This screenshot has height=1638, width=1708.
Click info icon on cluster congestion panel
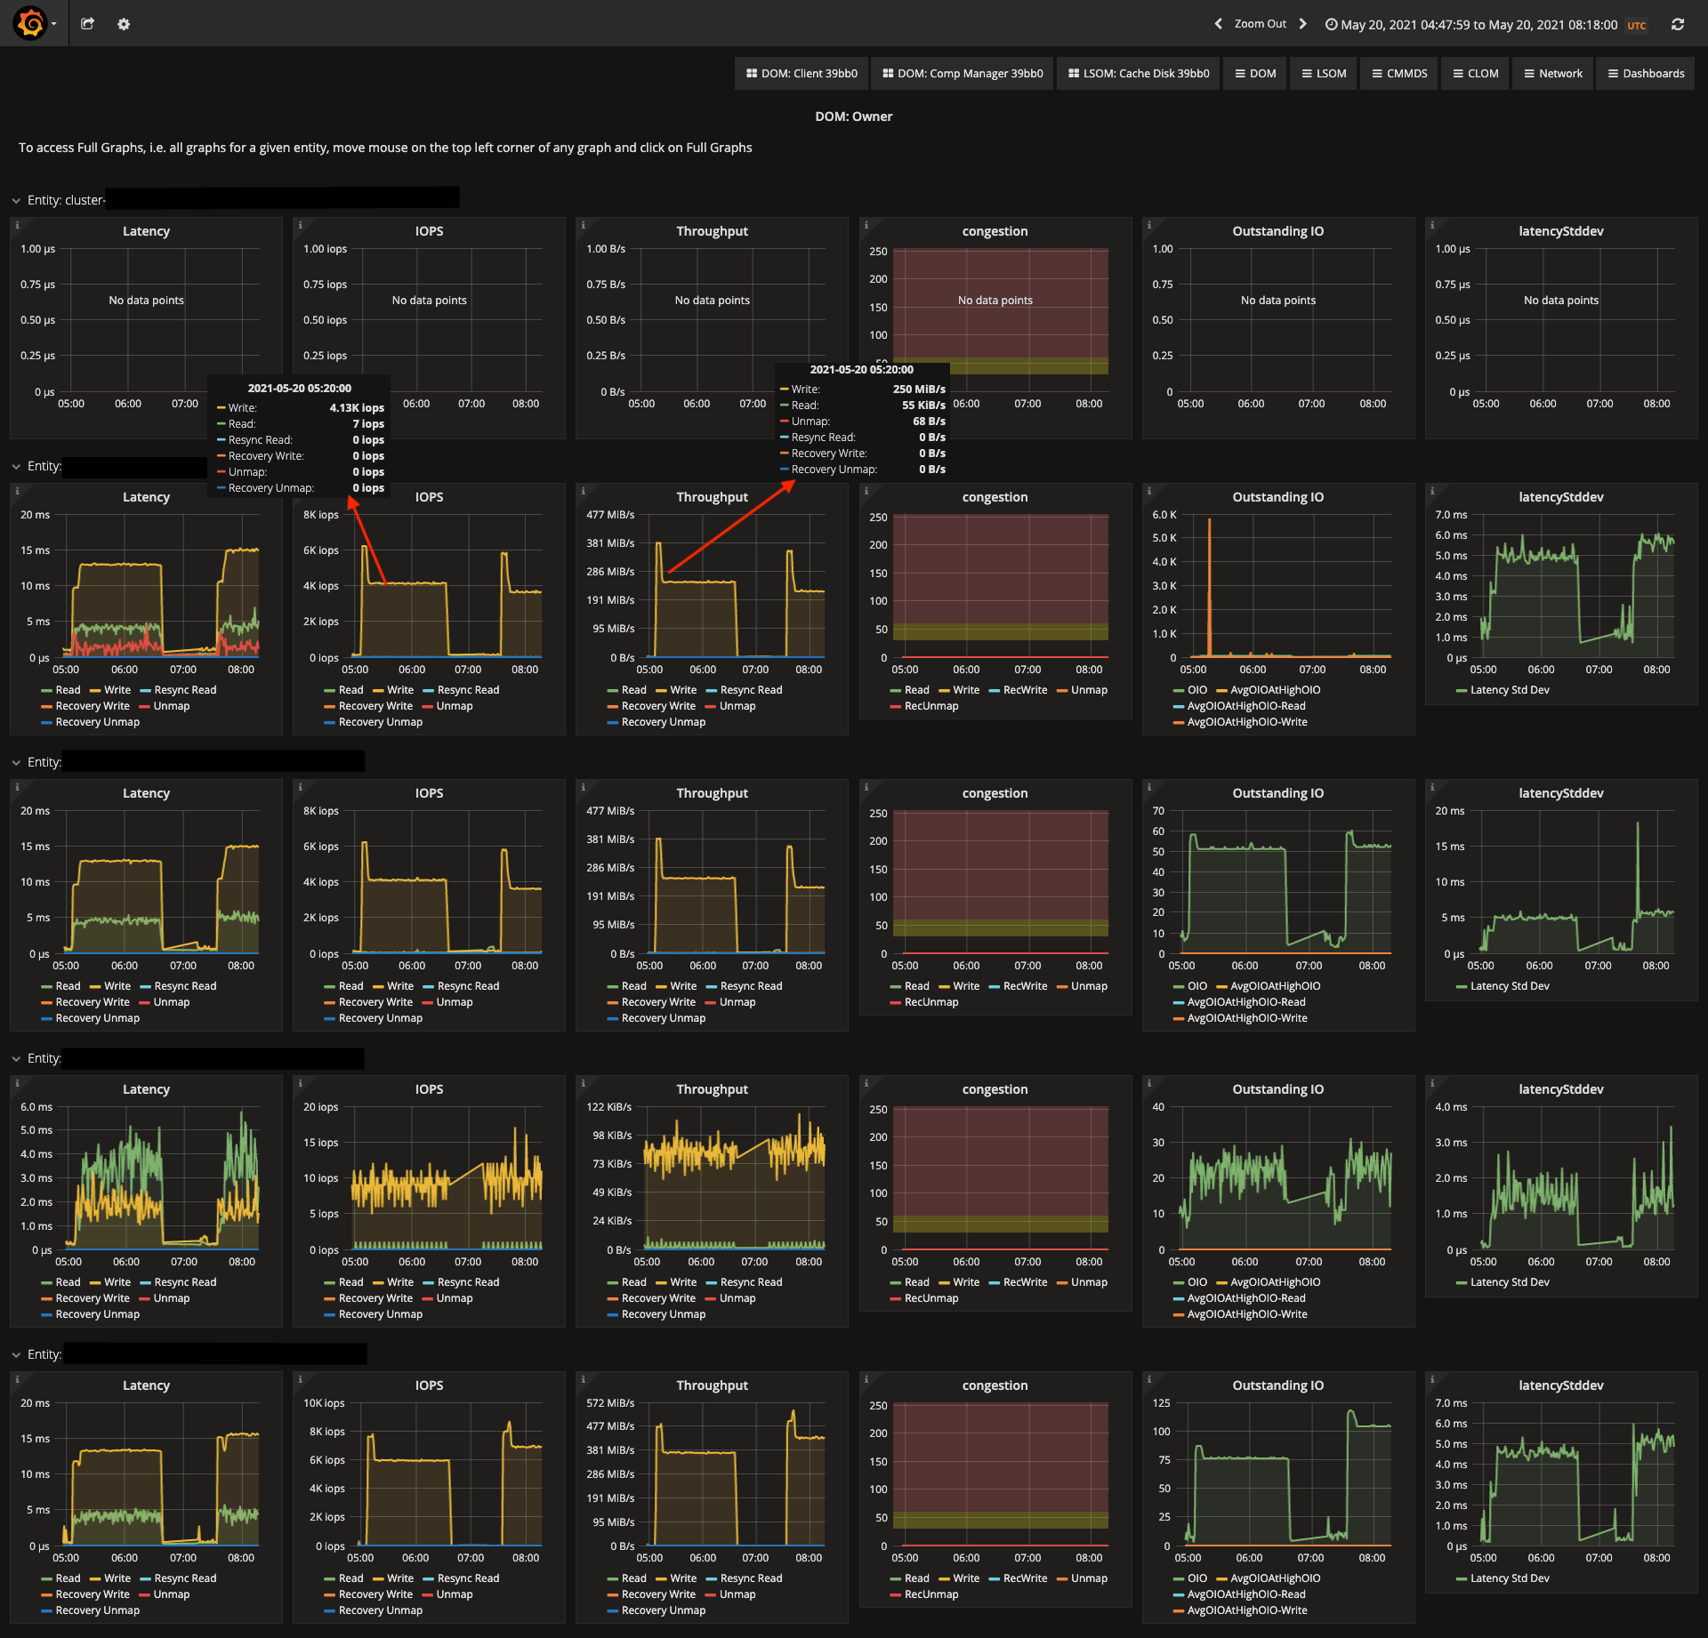[866, 225]
